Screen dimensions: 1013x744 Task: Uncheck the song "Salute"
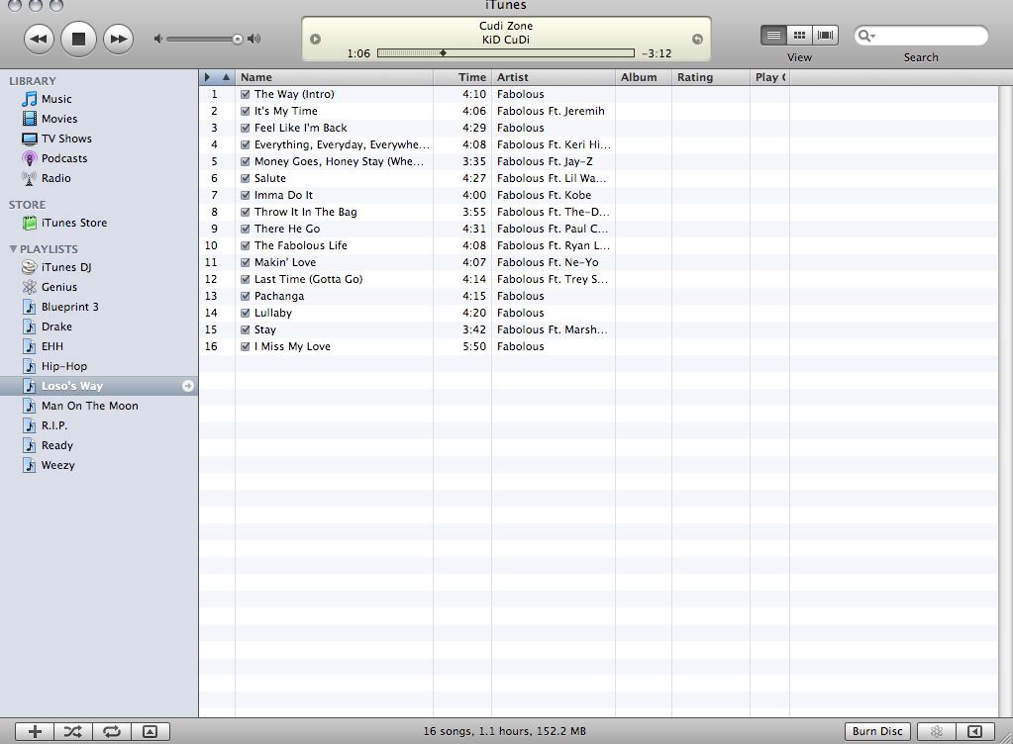click(245, 178)
